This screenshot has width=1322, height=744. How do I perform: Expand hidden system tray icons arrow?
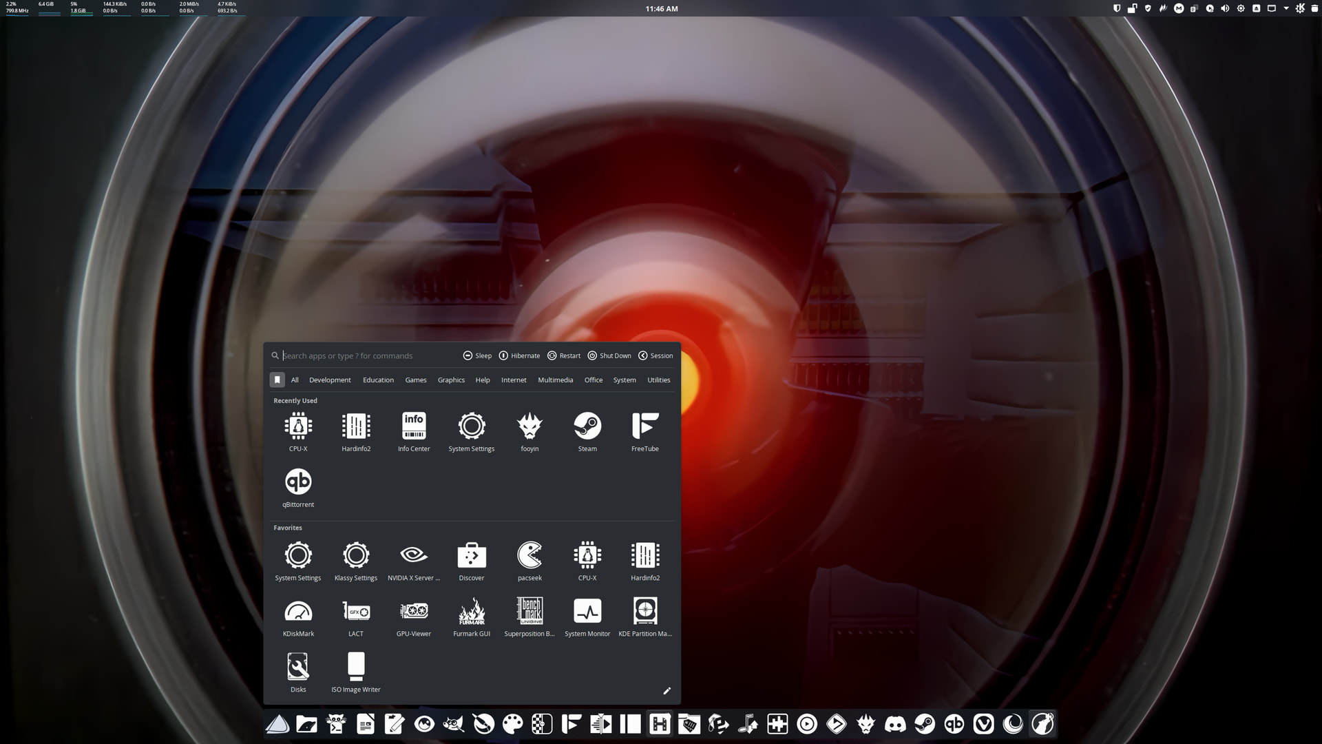tap(1286, 8)
